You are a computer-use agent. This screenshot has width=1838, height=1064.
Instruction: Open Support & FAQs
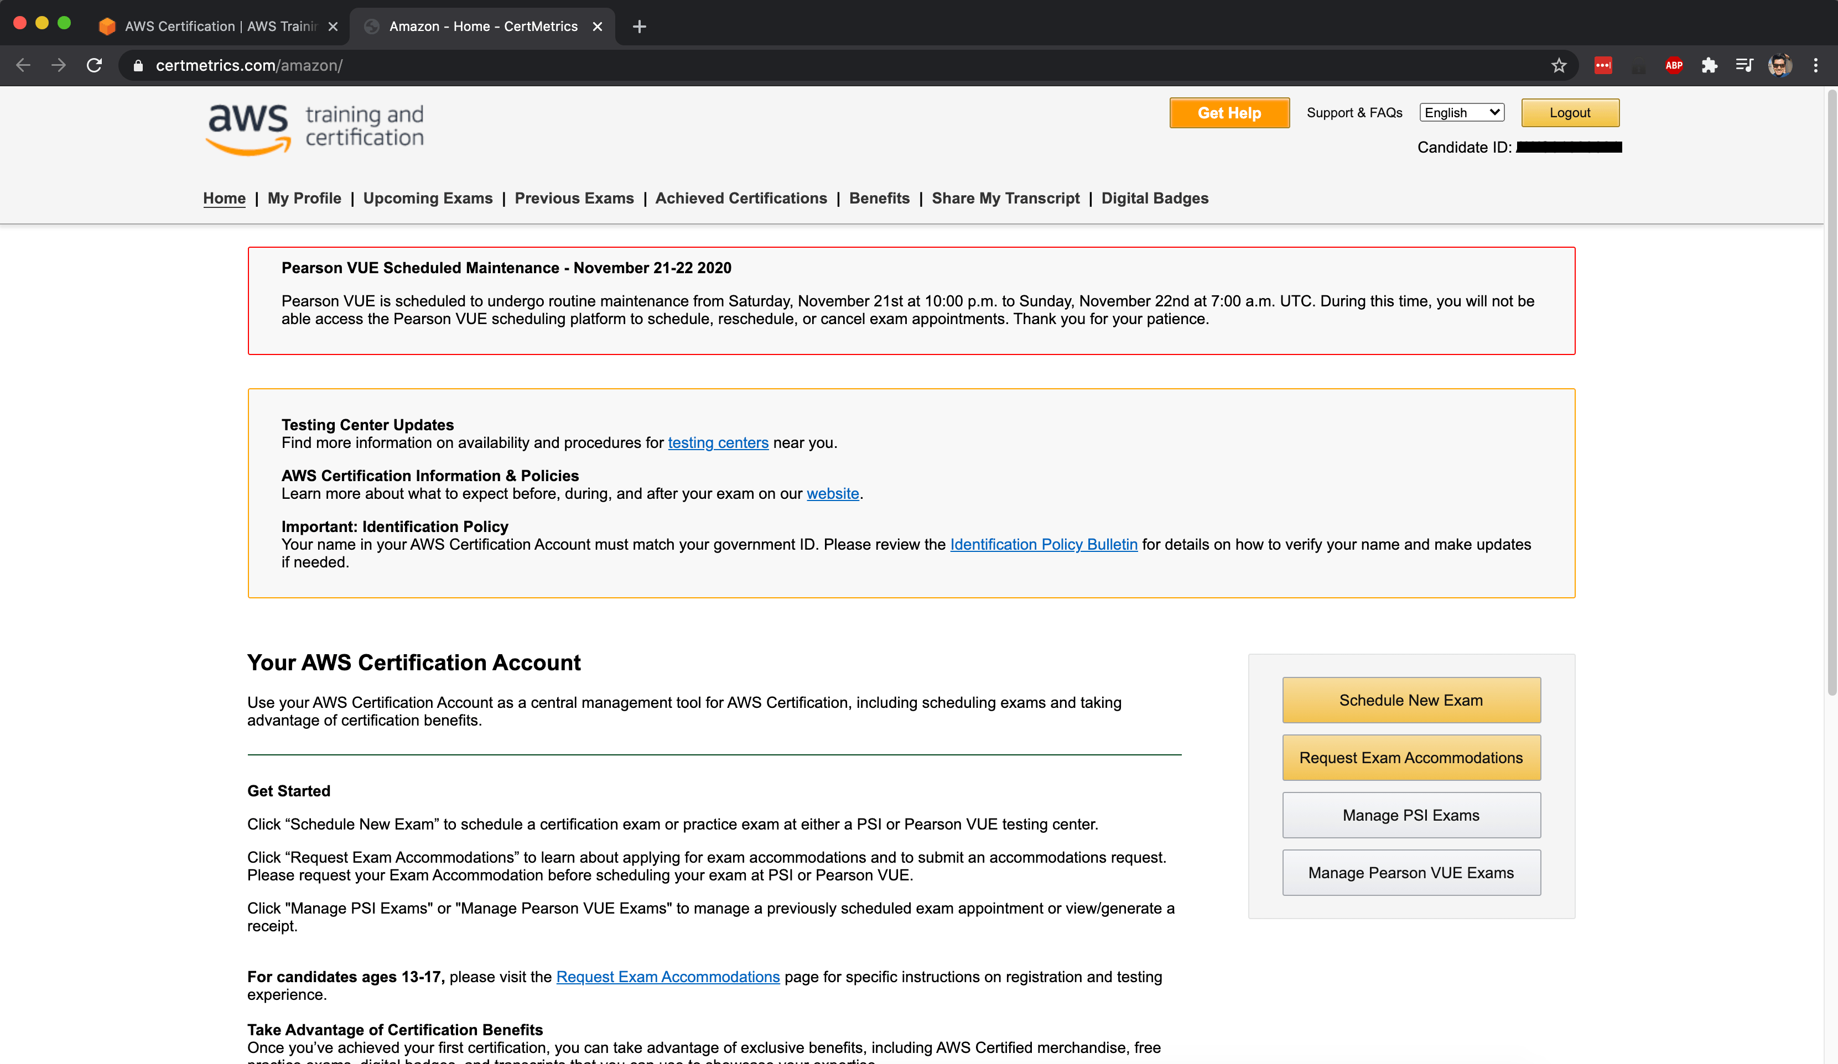click(1354, 113)
